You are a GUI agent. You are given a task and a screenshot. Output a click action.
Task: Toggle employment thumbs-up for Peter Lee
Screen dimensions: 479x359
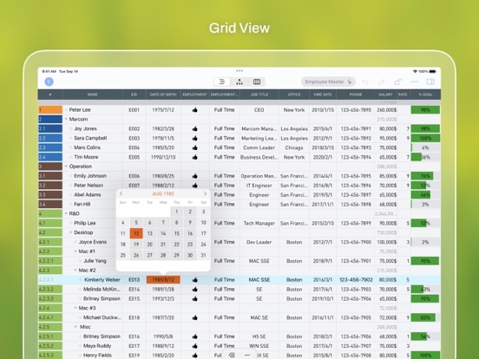click(x=195, y=110)
